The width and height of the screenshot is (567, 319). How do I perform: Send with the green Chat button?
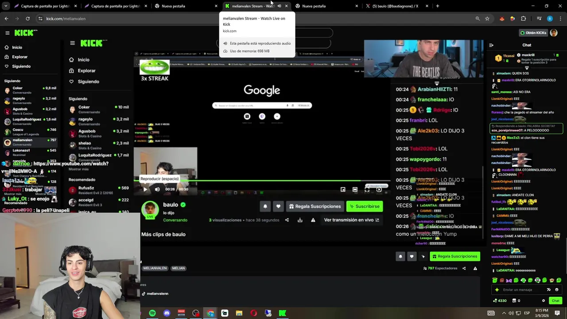pos(555,300)
